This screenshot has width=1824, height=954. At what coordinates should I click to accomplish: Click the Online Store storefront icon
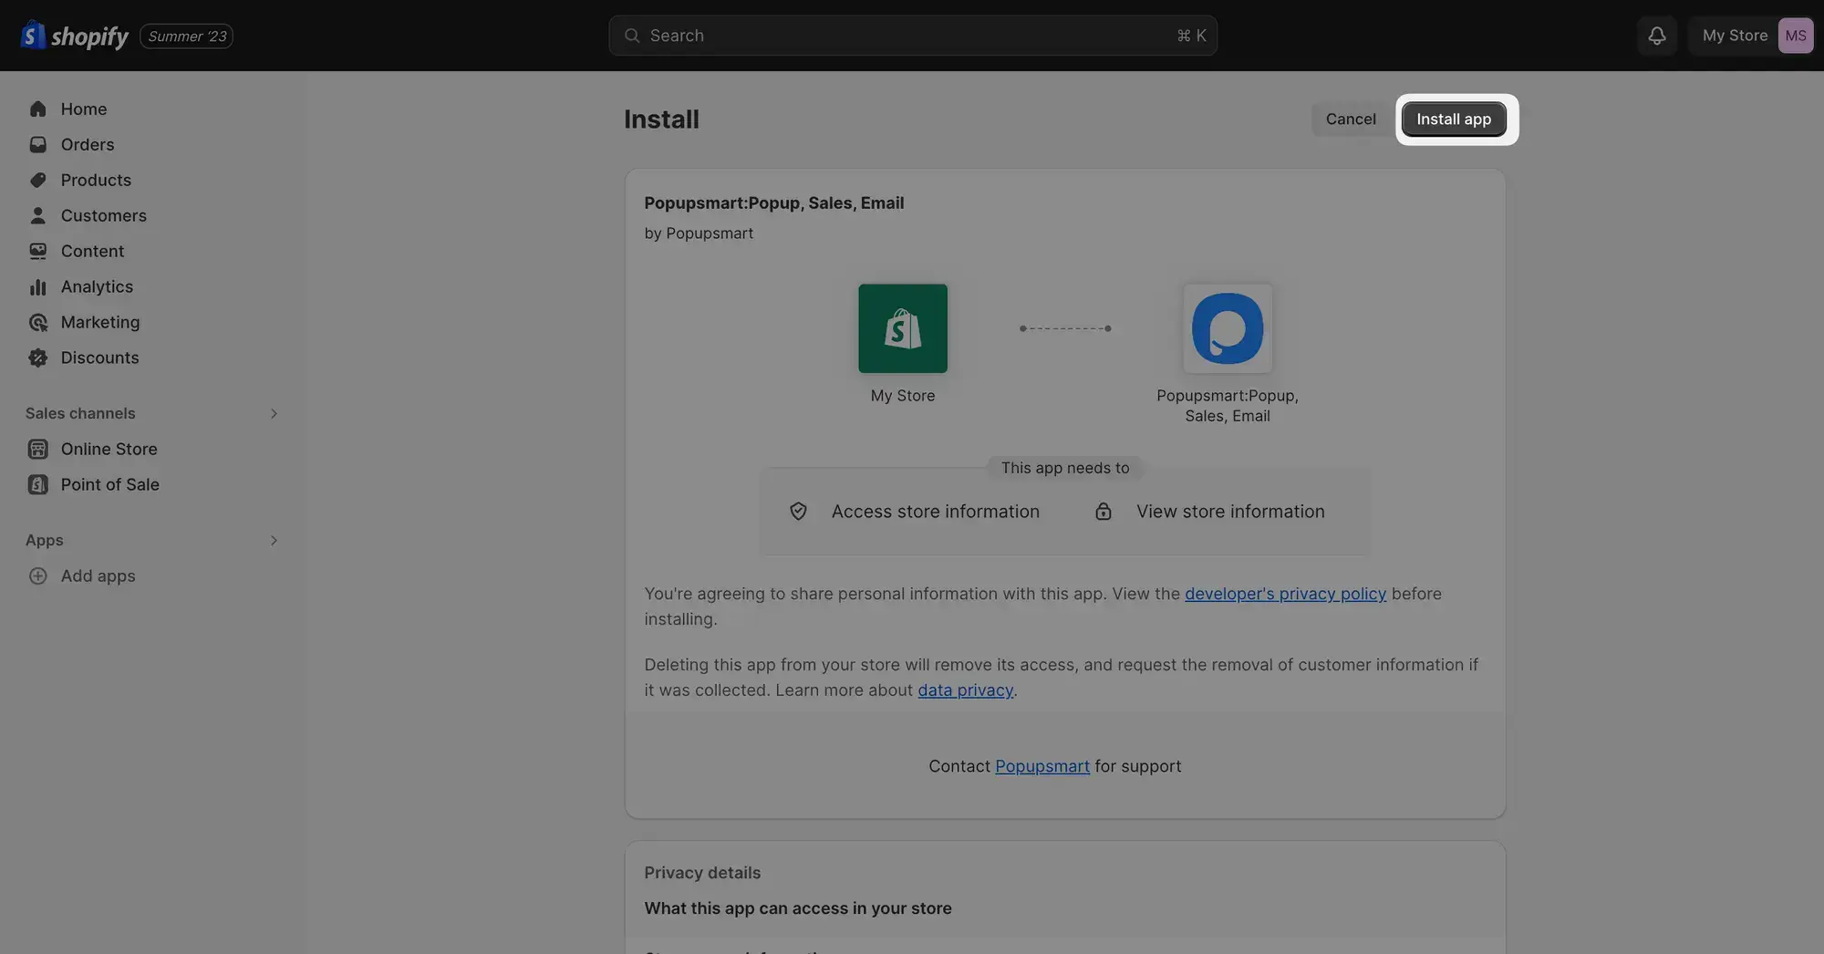pyautogui.click(x=37, y=450)
